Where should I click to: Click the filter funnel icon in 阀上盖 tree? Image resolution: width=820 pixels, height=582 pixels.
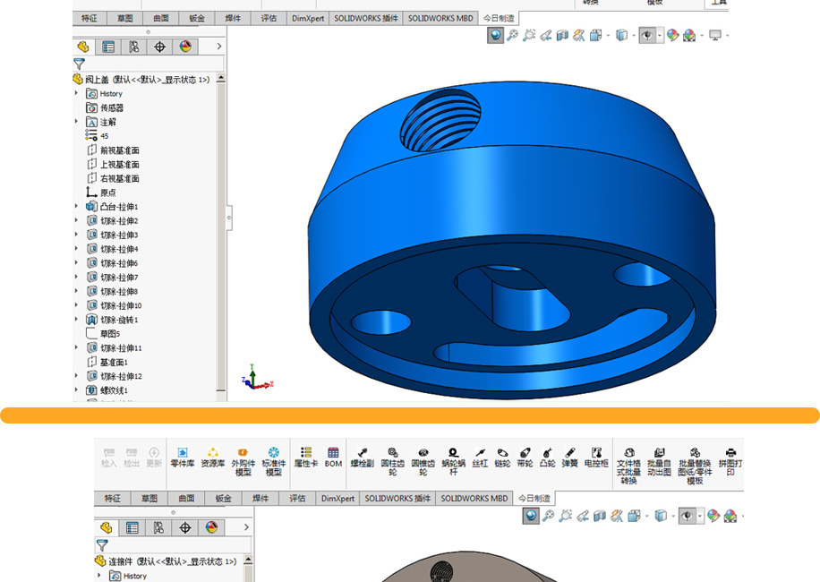coord(80,64)
